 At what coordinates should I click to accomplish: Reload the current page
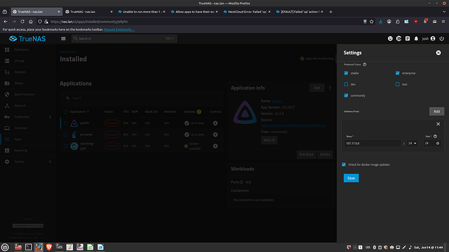pos(22,21)
